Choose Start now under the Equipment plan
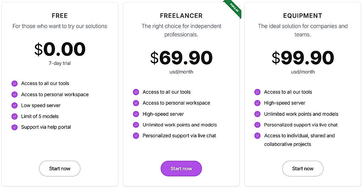 coord(303,169)
